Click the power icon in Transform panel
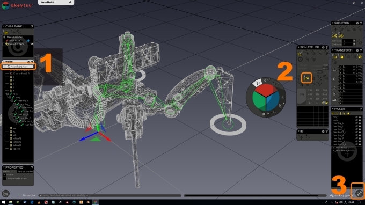The width and height of the screenshot is (365, 205). coord(335,57)
